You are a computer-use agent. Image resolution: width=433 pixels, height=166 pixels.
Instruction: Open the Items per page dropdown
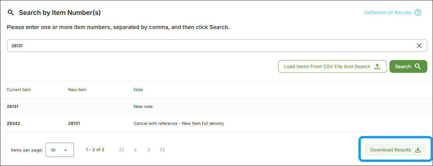(60, 150)
